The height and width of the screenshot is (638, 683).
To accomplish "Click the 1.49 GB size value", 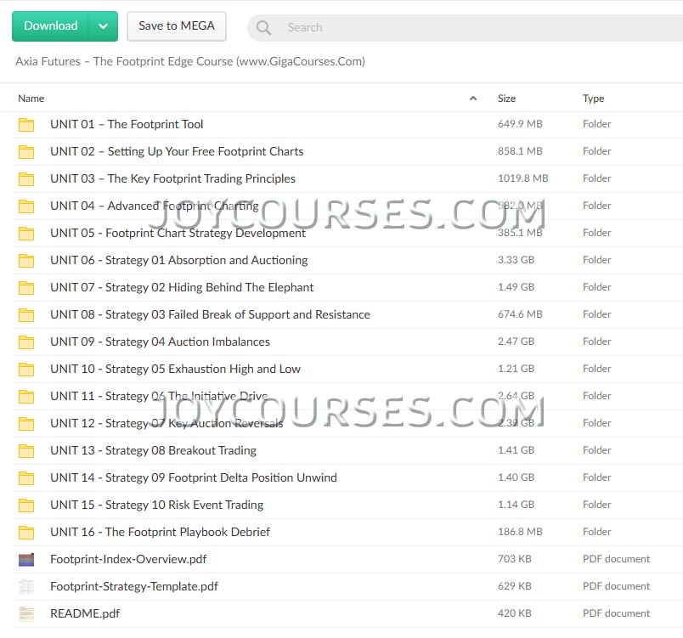I will click(x=516, y=287).
